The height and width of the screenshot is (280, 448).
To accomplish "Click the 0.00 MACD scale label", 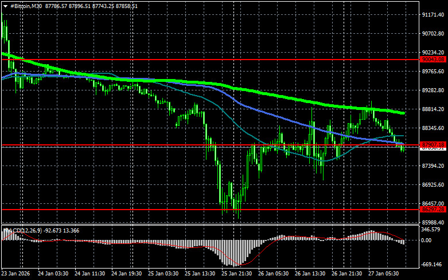I will click(x=426, y=240).
